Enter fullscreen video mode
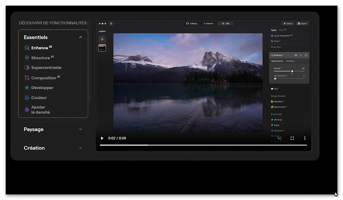 292,138
